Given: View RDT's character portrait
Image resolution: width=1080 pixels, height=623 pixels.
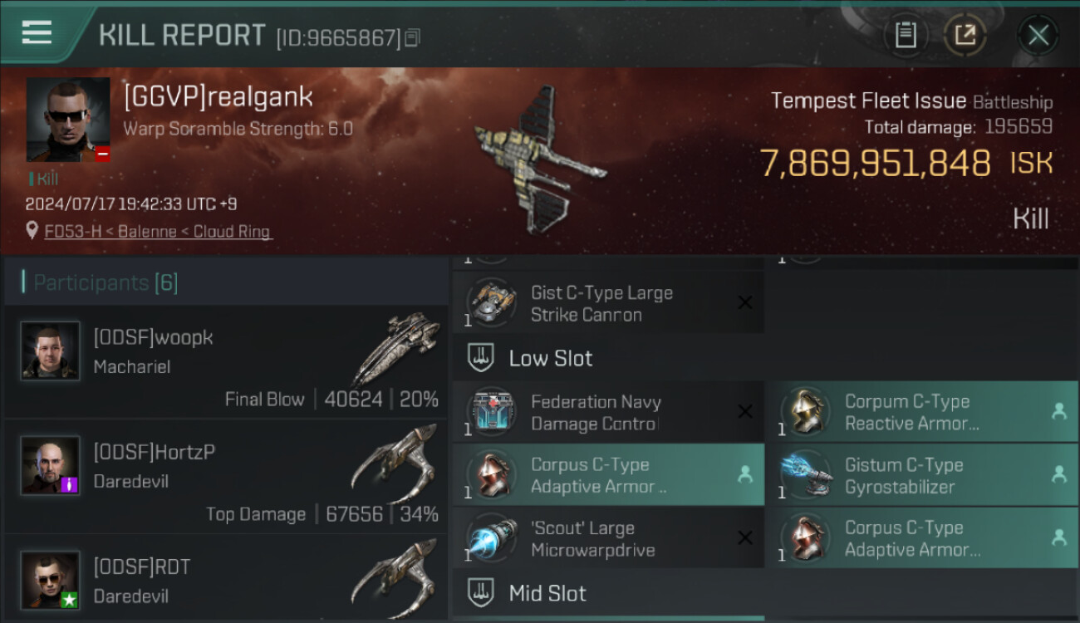Looking at the screenshot, I should point(51,580).
